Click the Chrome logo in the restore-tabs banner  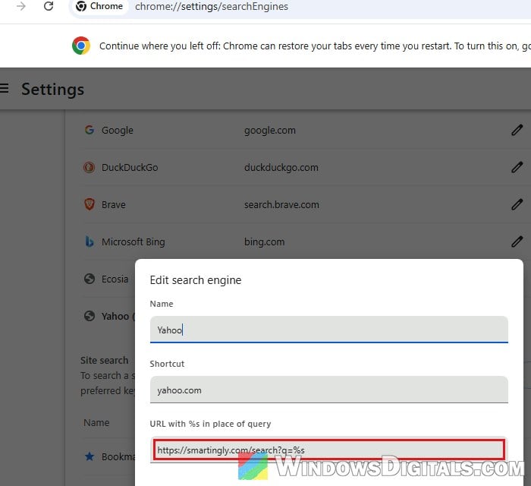coord(81,46)
